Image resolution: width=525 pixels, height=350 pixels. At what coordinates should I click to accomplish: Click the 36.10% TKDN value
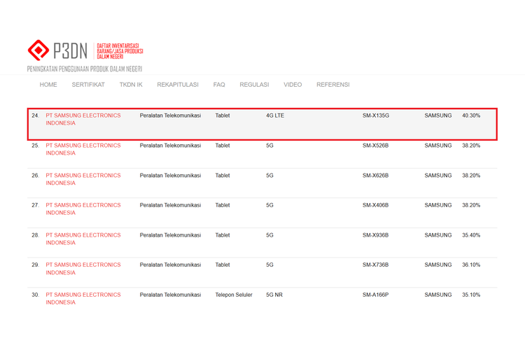point(471,265)
